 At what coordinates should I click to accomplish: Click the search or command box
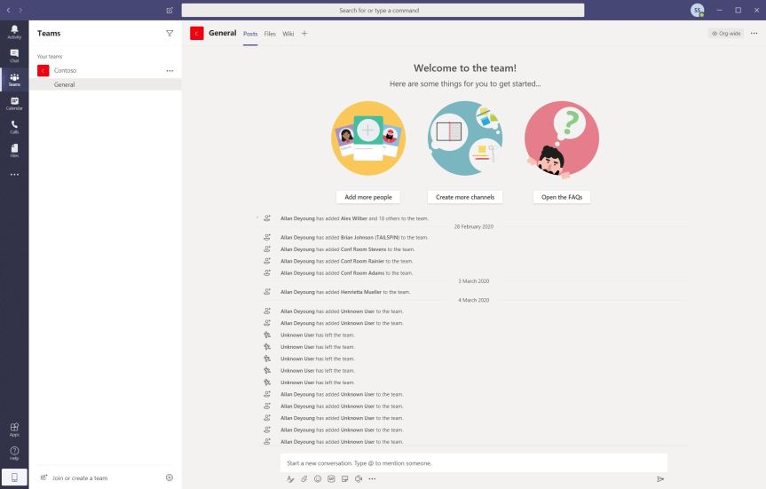click(x=383, y=11)
